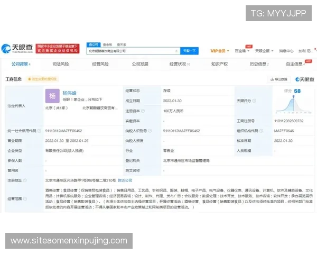
Task: Open the purple 杨 avatar thumbnail
Action: [x=52, y=96]
